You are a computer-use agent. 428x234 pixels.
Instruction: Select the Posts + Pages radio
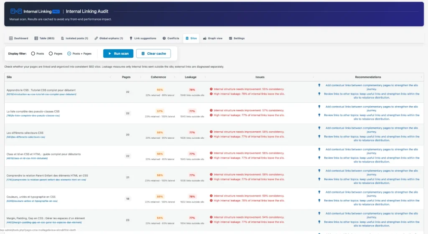click(x=69, y=54)
